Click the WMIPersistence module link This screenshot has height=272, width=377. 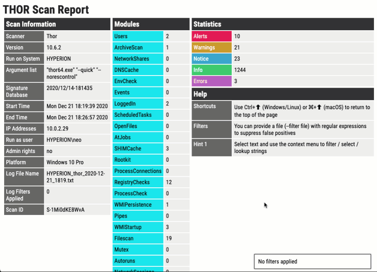(133, 205)
